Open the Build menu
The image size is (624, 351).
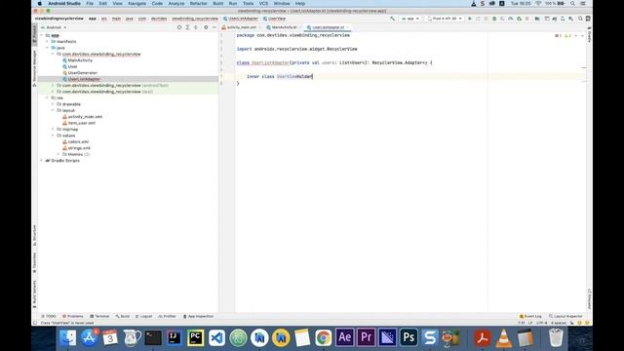(218, 4)
